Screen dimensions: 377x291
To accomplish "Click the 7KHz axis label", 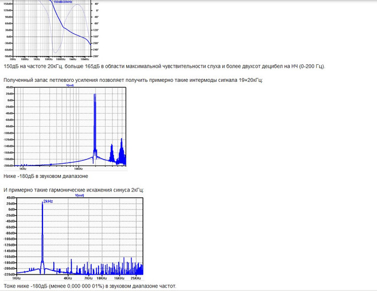I will coord(88,278).
